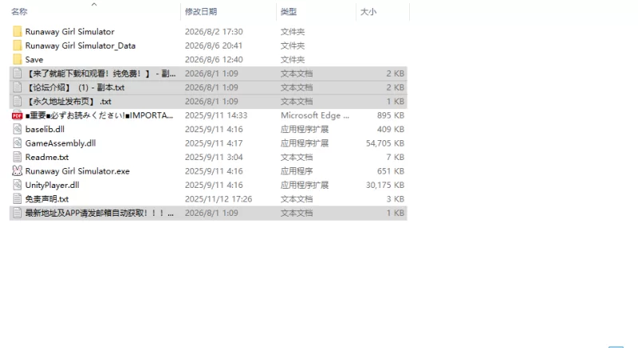Sort by the 名称 column header
Screen dimensions: 638x348
click(x=19, y=12)
